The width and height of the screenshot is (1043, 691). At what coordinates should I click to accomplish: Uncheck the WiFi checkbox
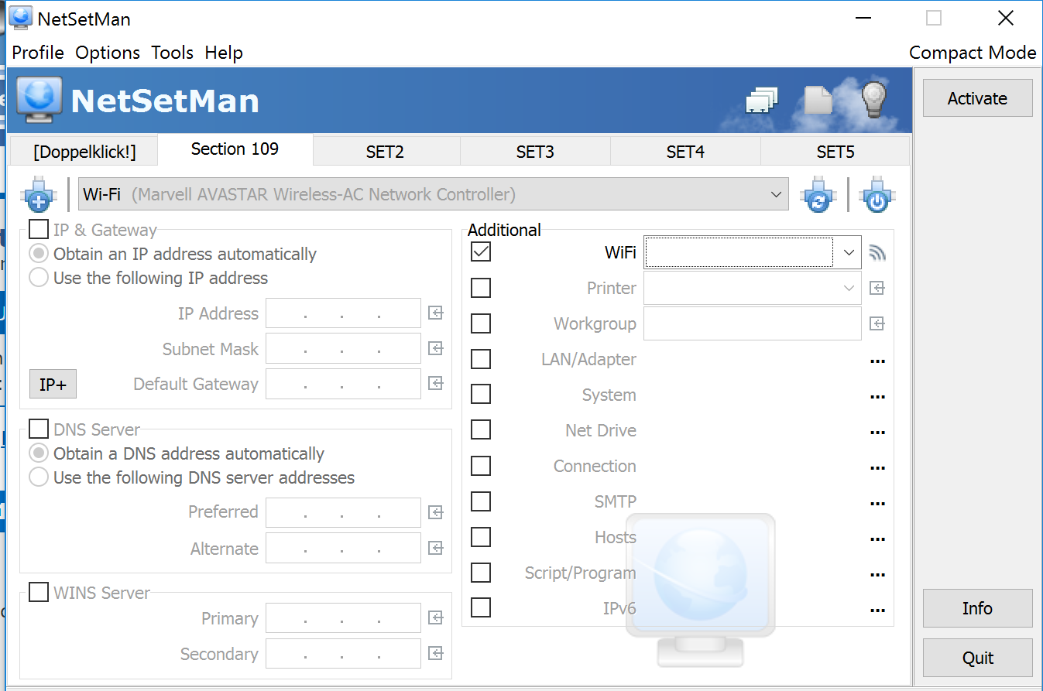pos(481,251)
